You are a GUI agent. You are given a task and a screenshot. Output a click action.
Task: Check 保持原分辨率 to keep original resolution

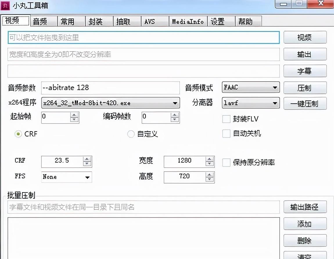226,163
